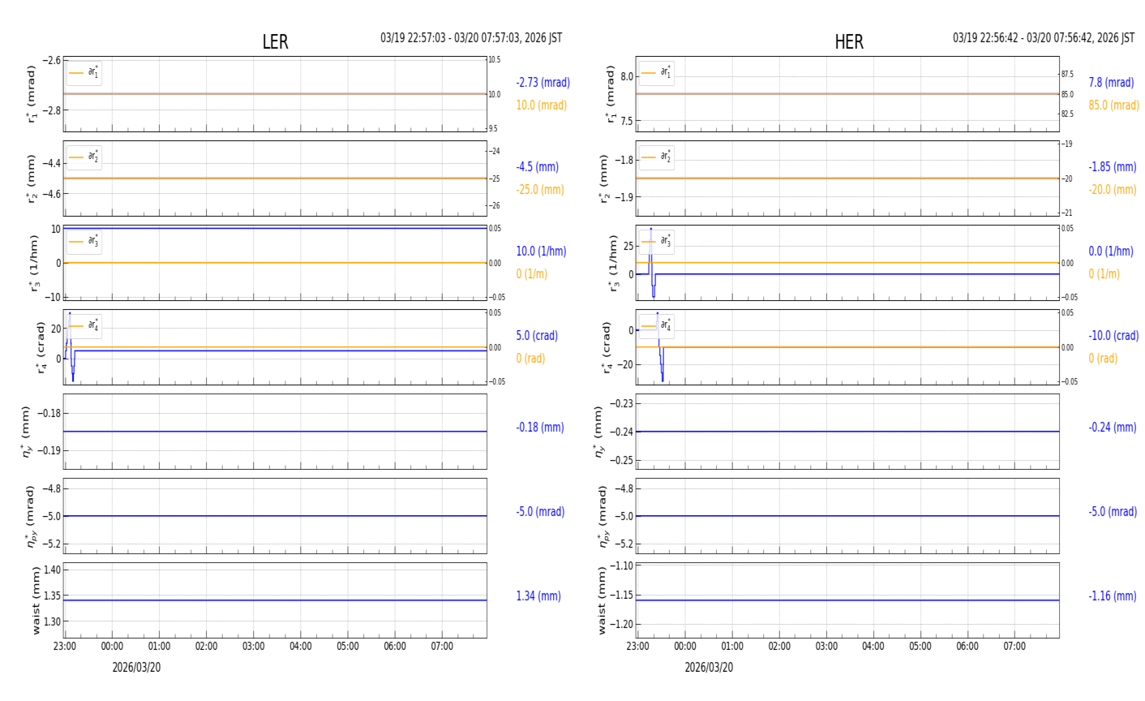The height and width of the screenshot is (701, 1145).
Task: Click the HER time range header text
Action: pyautogui.click(x=1043, y=38)
